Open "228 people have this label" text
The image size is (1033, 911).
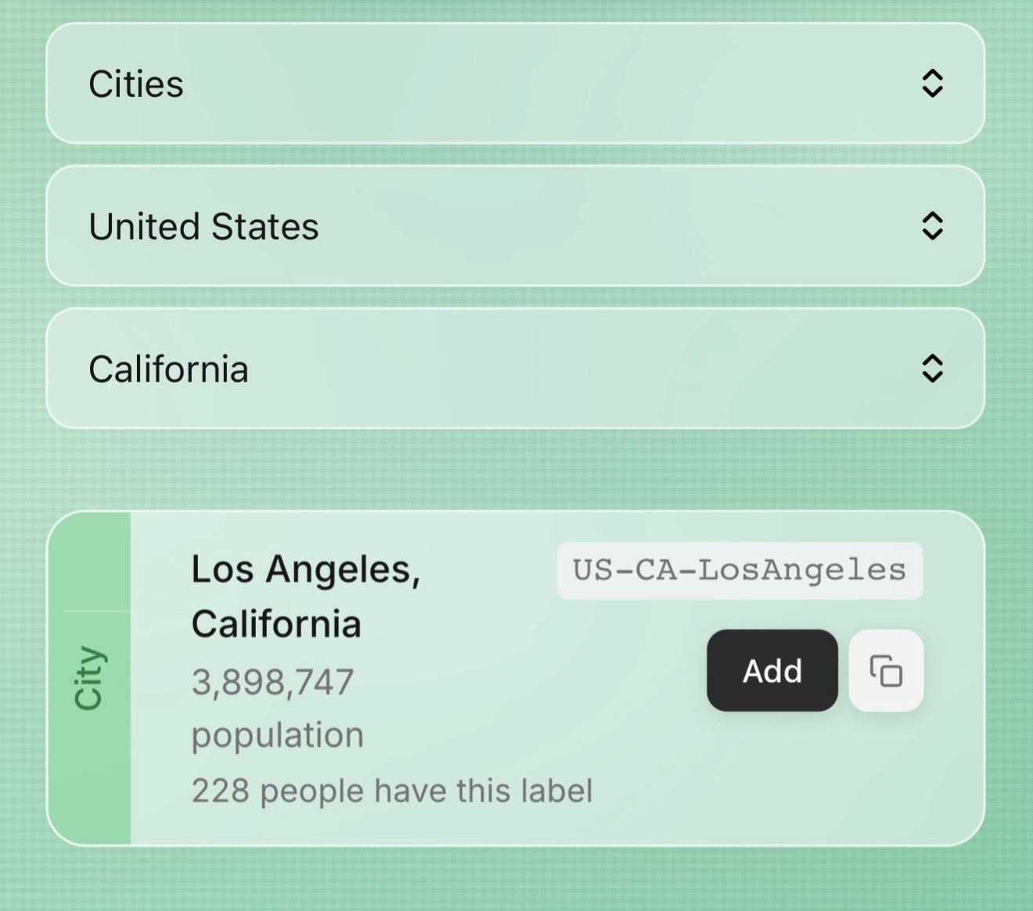392,791
